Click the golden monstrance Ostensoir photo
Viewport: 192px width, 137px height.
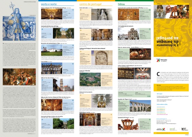click(x=102, y=101)
